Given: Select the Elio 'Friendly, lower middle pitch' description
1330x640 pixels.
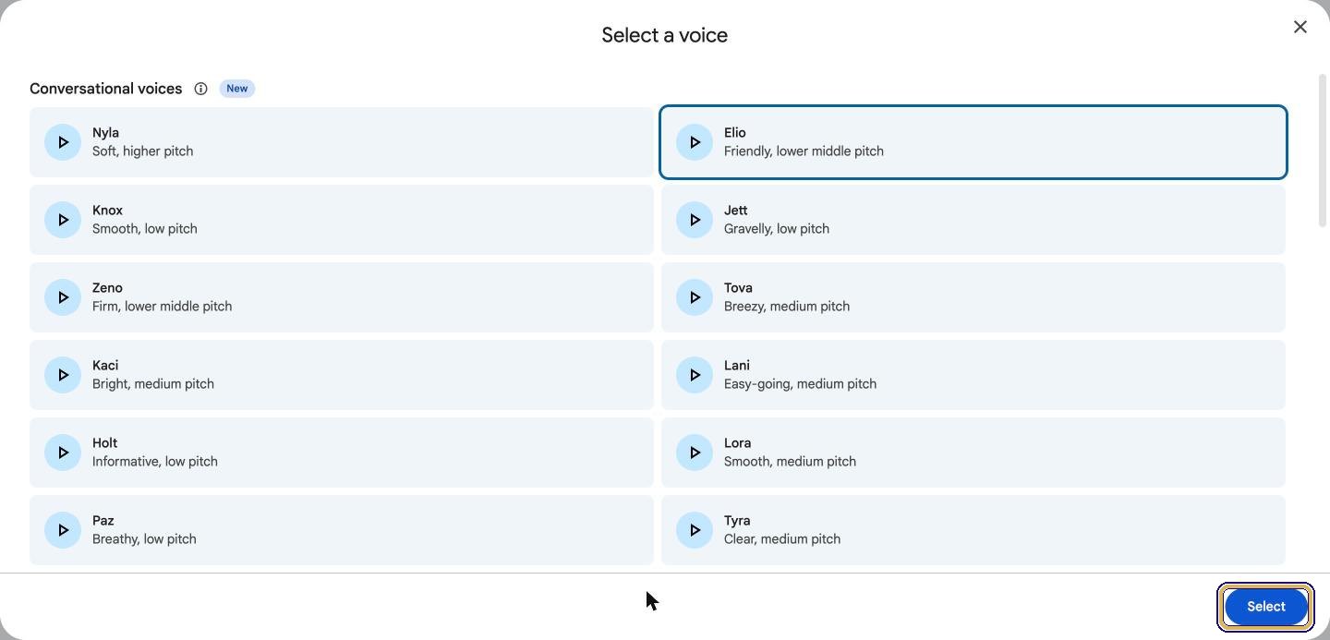Looking at the screenshot, I should (804, 151).
